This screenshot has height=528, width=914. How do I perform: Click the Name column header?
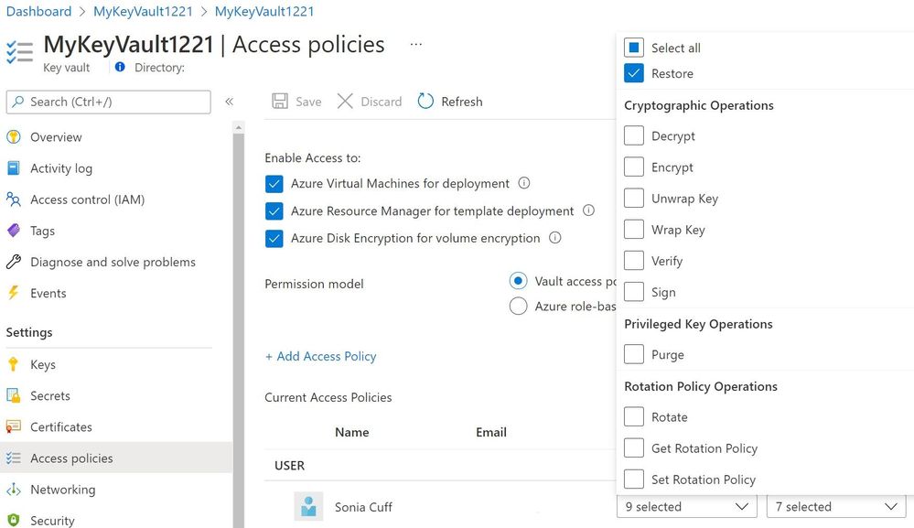[x=351, y=433]
